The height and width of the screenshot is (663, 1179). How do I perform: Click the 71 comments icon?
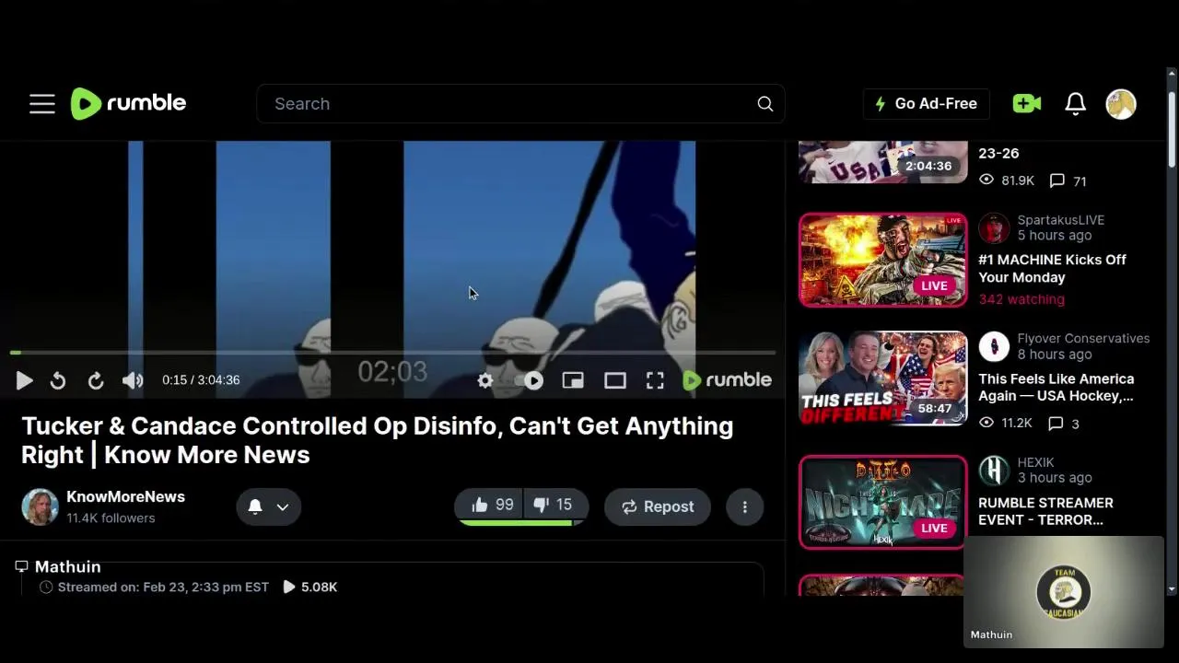pos(1057,180)
